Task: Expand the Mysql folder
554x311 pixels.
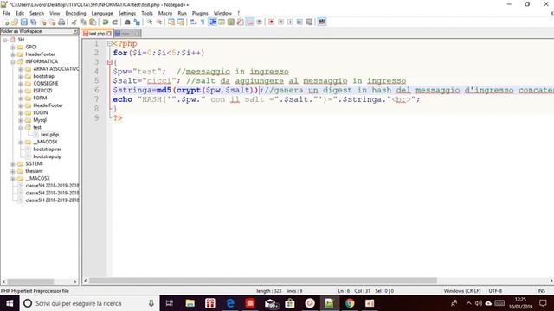Action: [x=21, y=120]
